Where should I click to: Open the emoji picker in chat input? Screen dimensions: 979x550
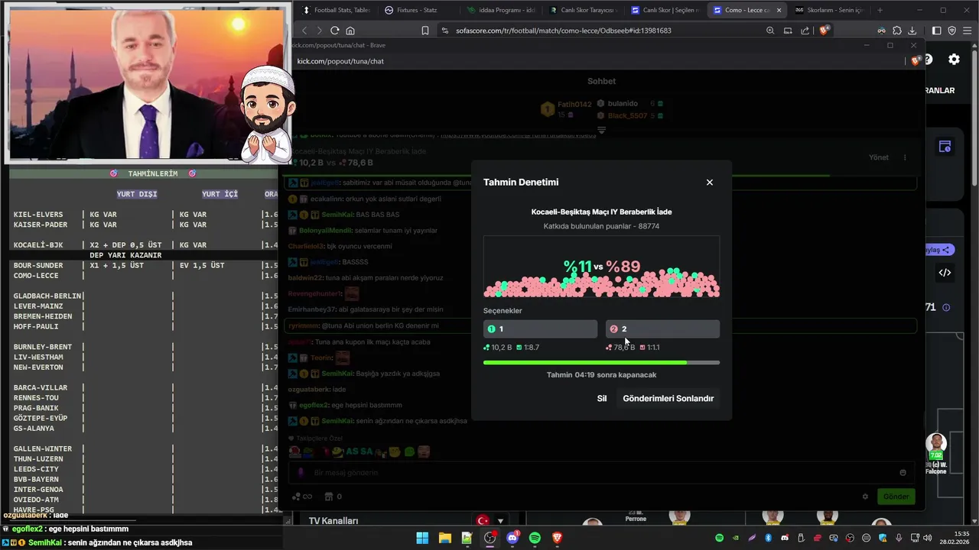coord(903,473)
